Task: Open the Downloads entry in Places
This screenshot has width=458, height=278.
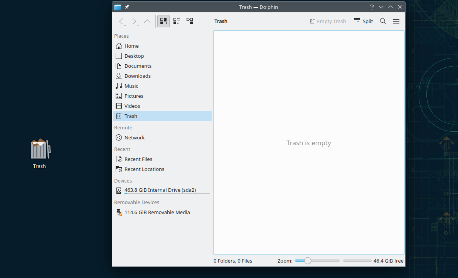Action: coord(137,75)
